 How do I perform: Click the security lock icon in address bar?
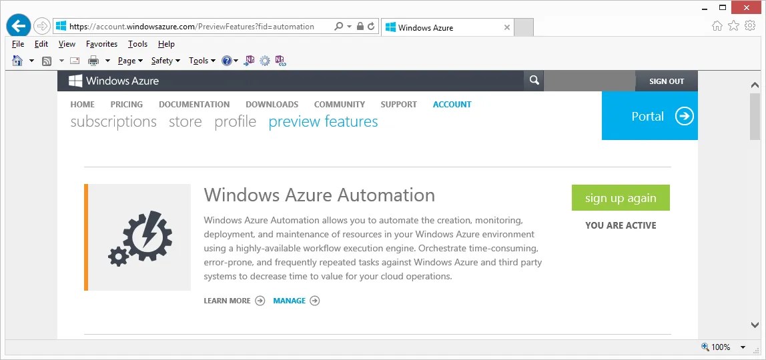point(360,27)
